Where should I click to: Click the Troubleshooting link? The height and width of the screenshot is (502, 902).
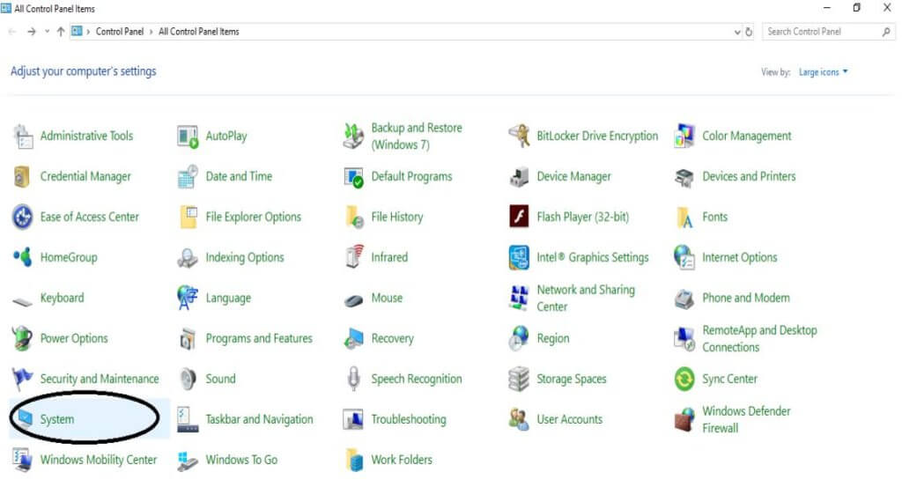coord(409,420)
